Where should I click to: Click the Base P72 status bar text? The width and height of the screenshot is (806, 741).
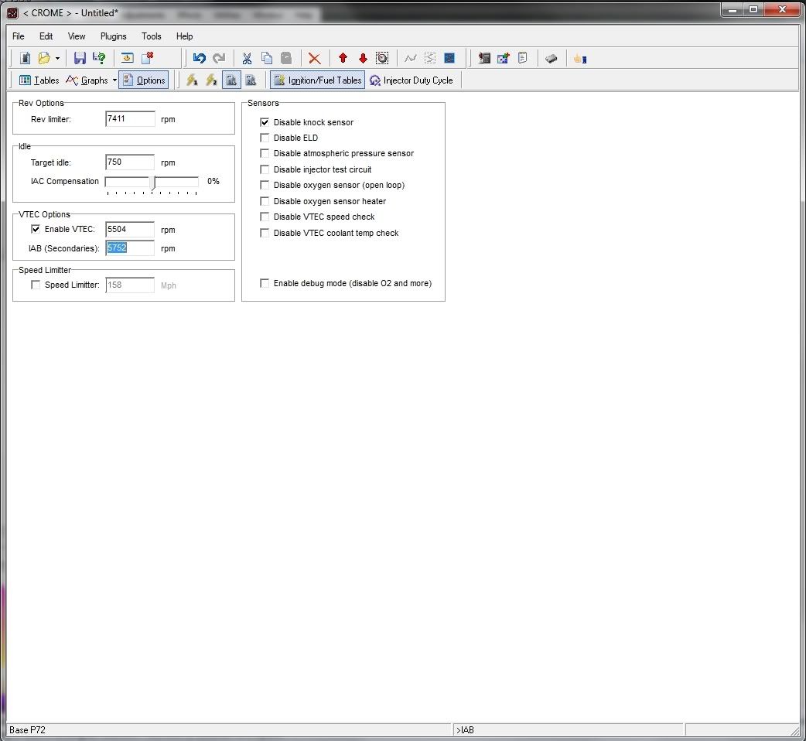(27, 729)
